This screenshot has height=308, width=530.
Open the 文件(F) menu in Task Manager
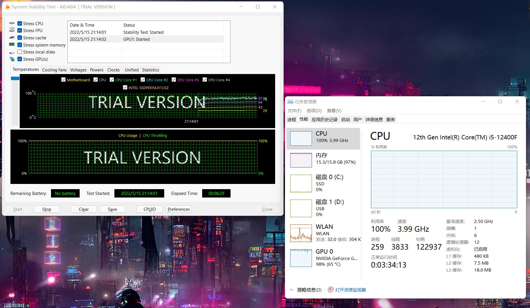pos(294,110)
